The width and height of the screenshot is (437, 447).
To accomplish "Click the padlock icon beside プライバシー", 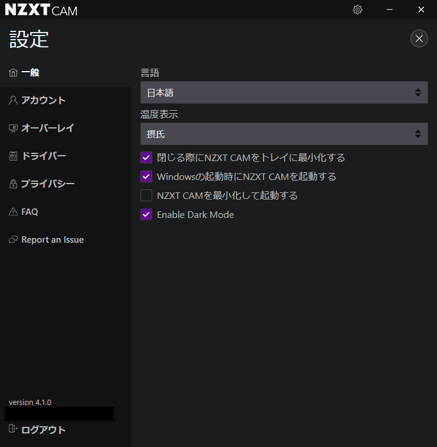I will point(13,184).
